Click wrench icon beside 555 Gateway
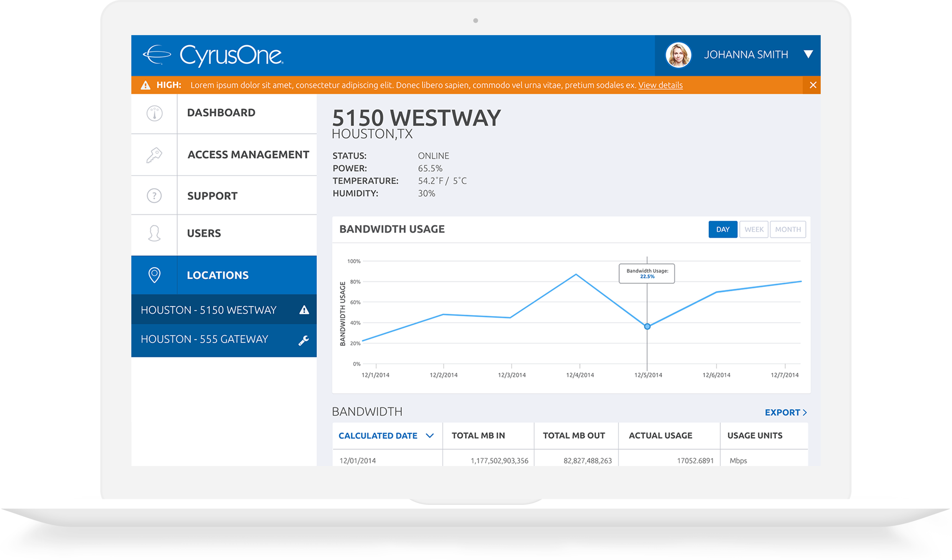This screenshot has width=952, height=560. [x=304, y=341]
